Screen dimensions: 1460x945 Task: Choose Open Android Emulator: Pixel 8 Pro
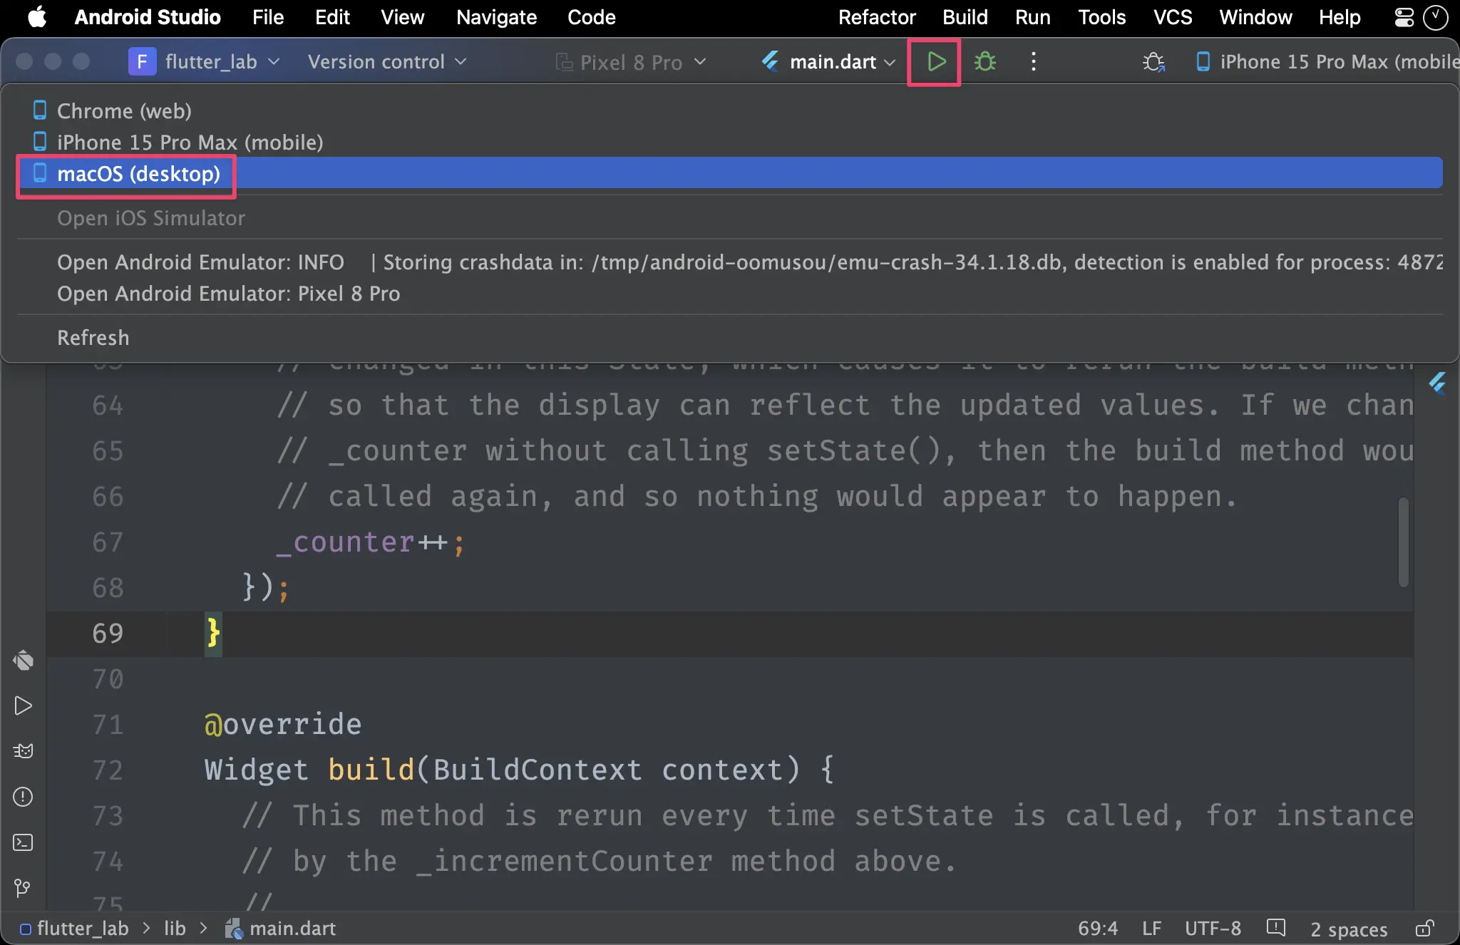tap(730, 293)
